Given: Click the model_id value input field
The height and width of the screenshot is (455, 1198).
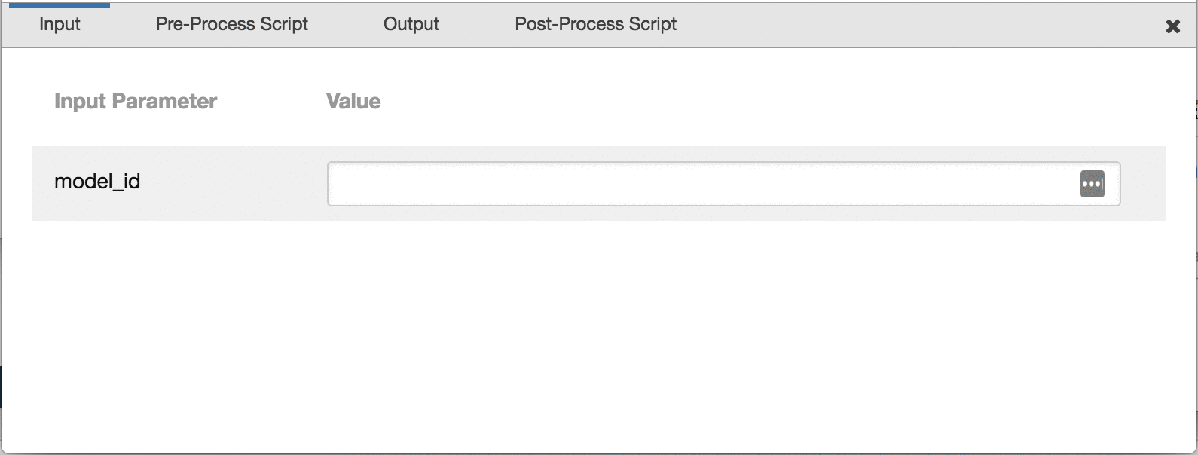Looking at the screenshot, I should click(701, 184).
